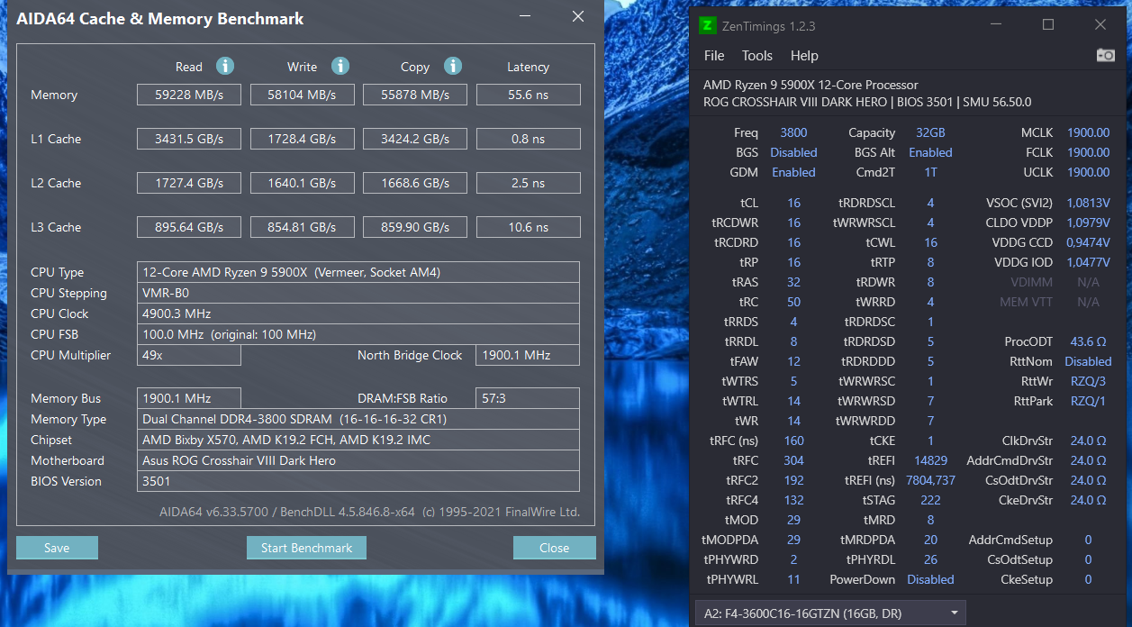Image resolution: width=1132 pixels, height=627 pixels.
Task: Take a screenshot using the ZenTimings camera icon
Action: (x=1105, y=55)
